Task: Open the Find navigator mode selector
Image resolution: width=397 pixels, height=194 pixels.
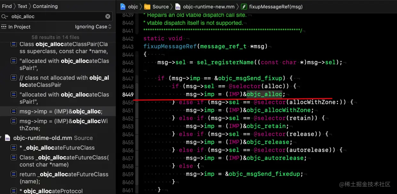Action: tap(7, 6)
